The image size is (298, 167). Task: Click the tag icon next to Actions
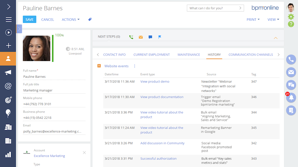click(x=90, y=19)
